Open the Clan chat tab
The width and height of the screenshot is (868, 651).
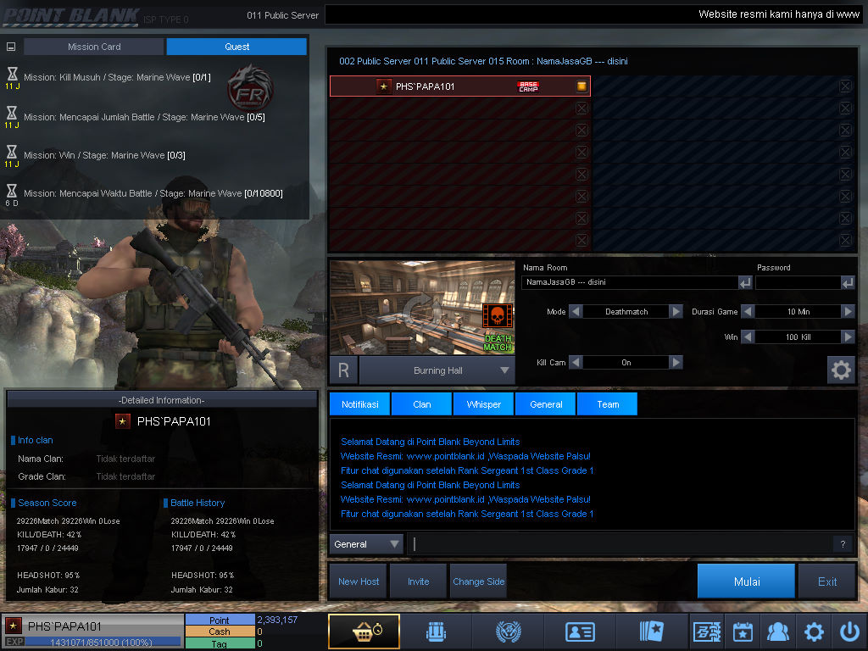[x=422, y=404]
